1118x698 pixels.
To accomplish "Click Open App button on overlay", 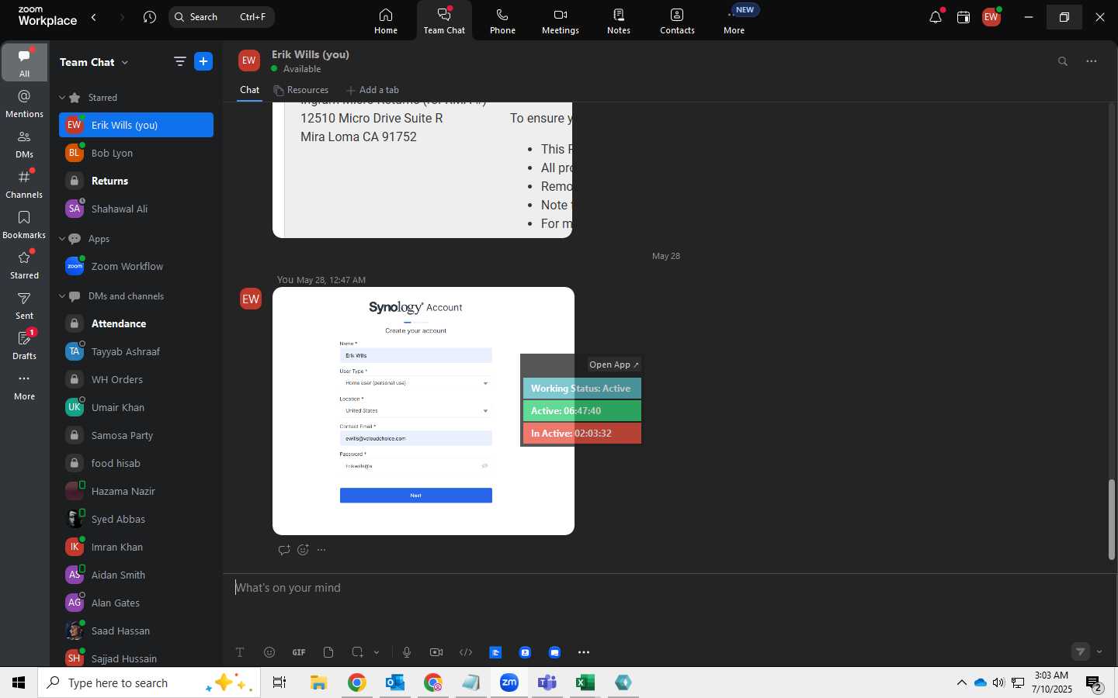I will pyautogui.click(x=614, y=365).
